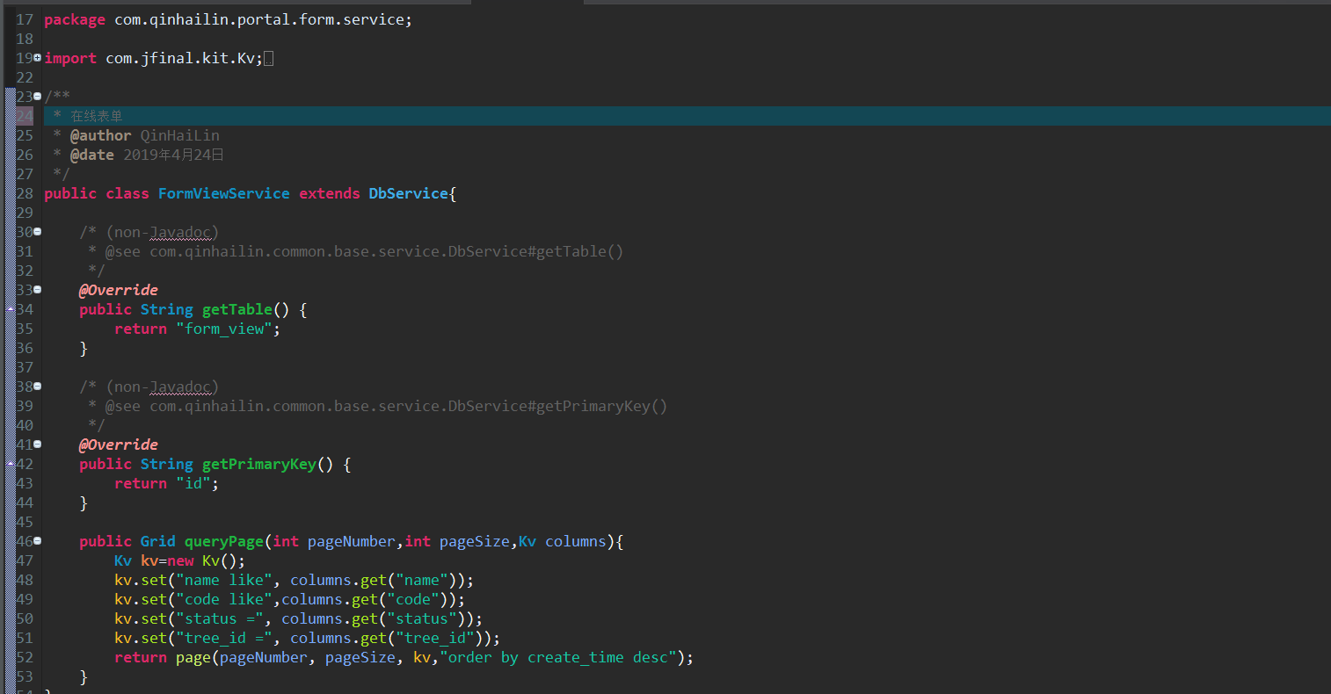Click the folded imports placeholder box
The width and height of the screenshot is (1331, 694).
[268, 58]
